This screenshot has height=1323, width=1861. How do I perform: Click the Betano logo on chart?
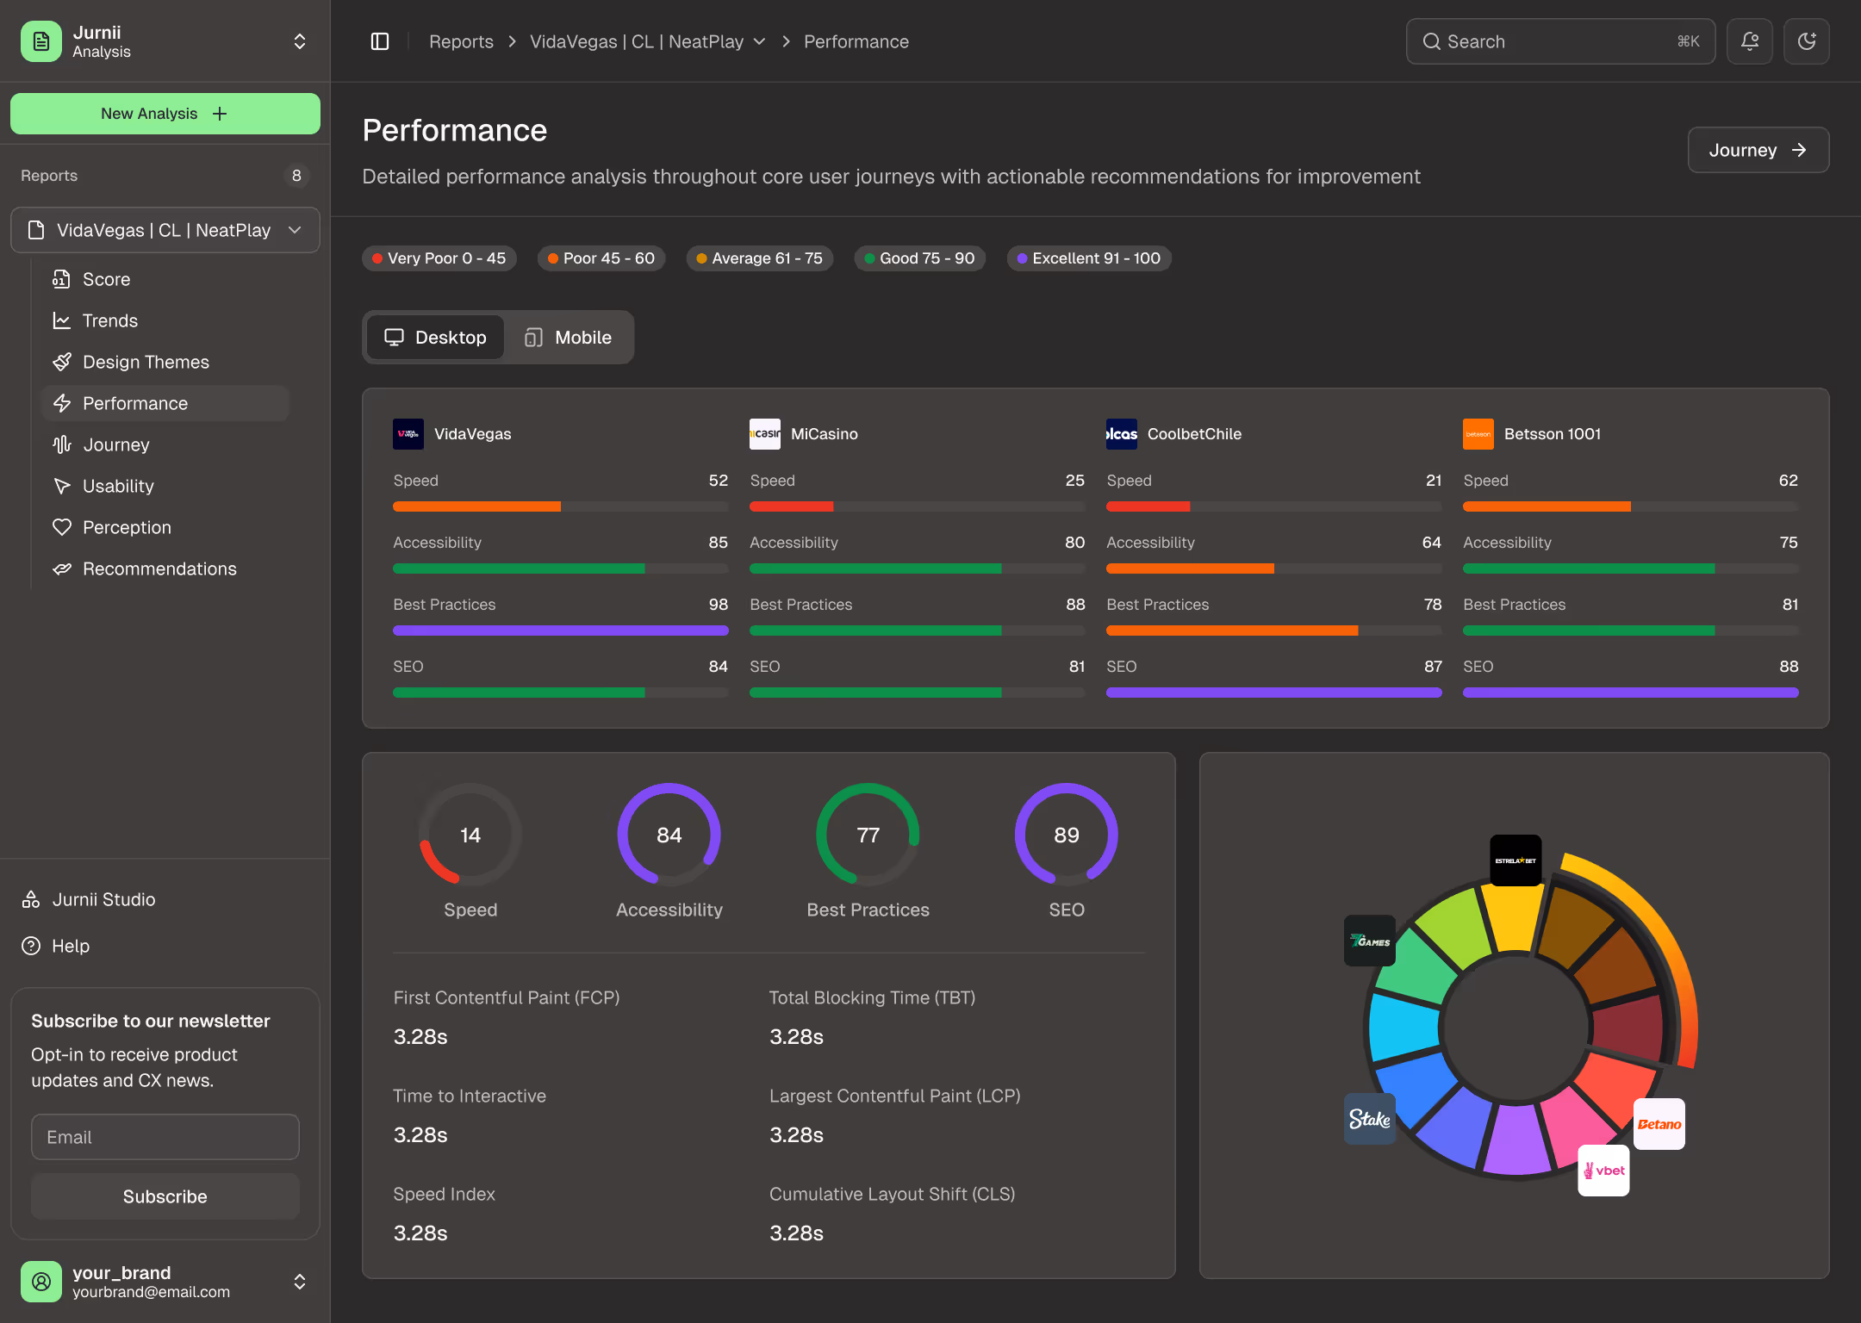pyautogui.click(x=1659, y=1124)
